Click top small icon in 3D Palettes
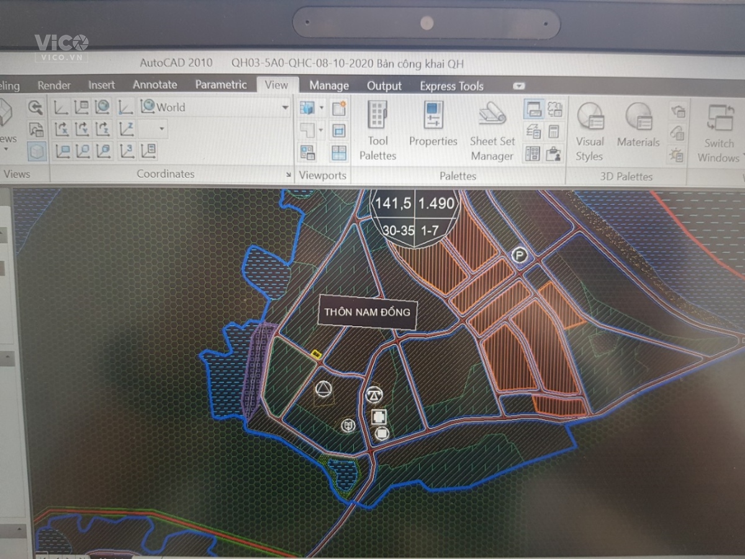The height and width of the screenshot is (559, 745). click(677, 111)
